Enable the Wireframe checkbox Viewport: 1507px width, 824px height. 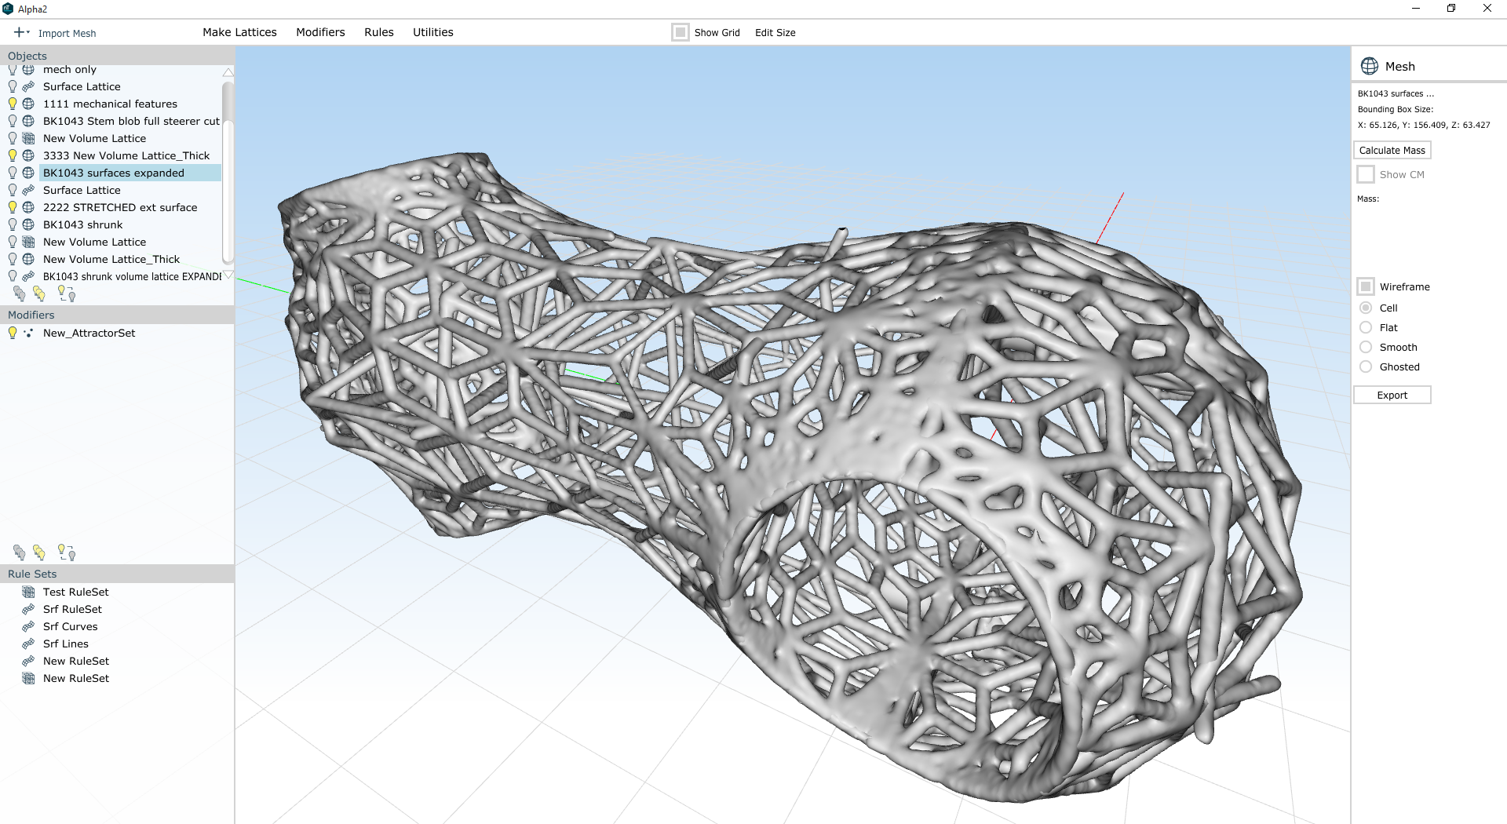1366,286
